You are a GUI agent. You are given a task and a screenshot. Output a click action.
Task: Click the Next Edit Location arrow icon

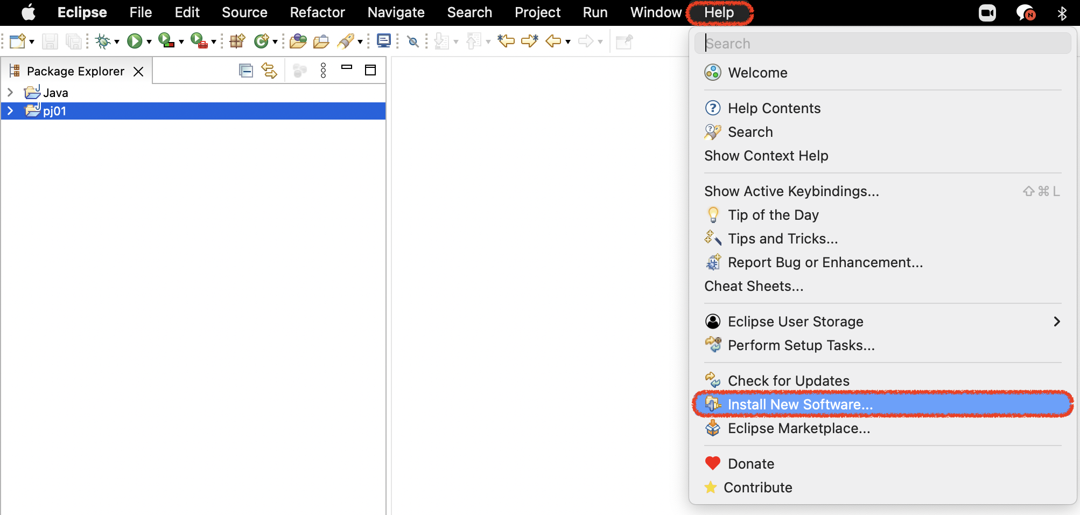click(530, 41)
